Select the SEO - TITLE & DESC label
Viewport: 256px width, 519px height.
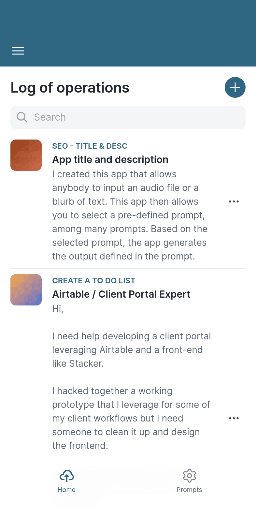pos(90,146)
